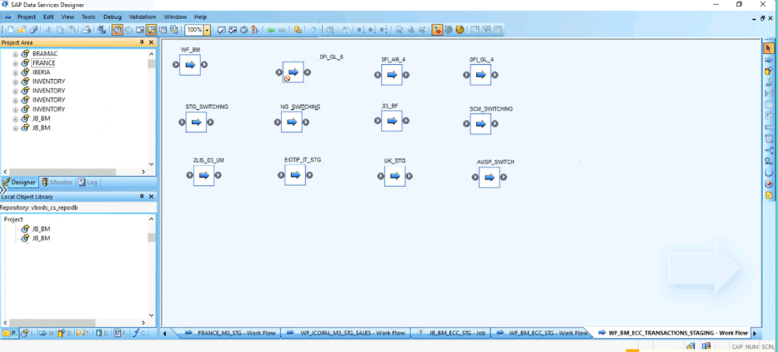
Task: Click the green Back arrow icon
Action: coord(271,30)
